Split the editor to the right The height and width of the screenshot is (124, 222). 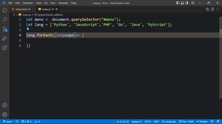tap(213, 9)
